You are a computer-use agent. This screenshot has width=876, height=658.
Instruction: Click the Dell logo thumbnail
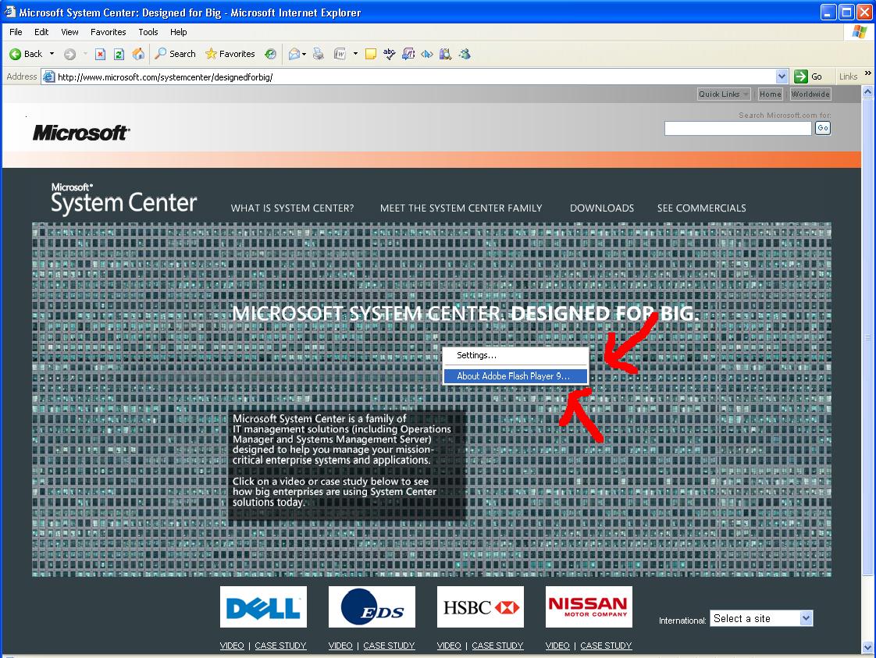(263, 606)
